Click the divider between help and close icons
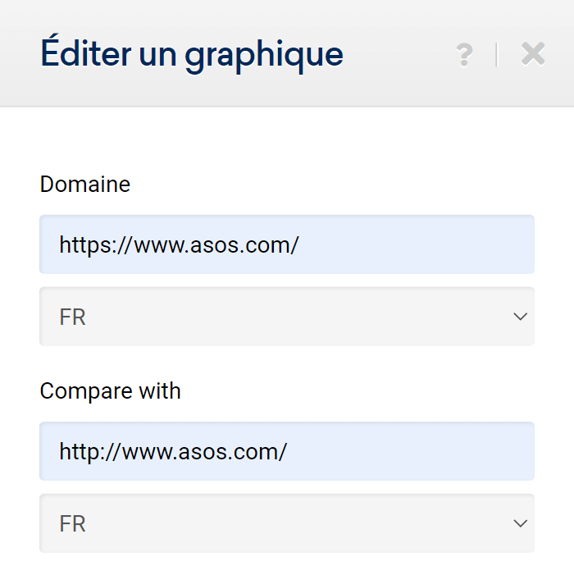 (x=496, y=55)
